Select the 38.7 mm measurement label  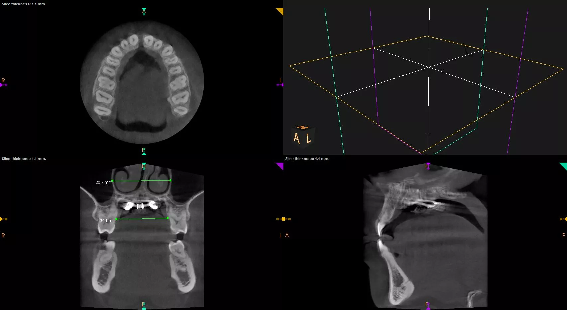(104, 182)
